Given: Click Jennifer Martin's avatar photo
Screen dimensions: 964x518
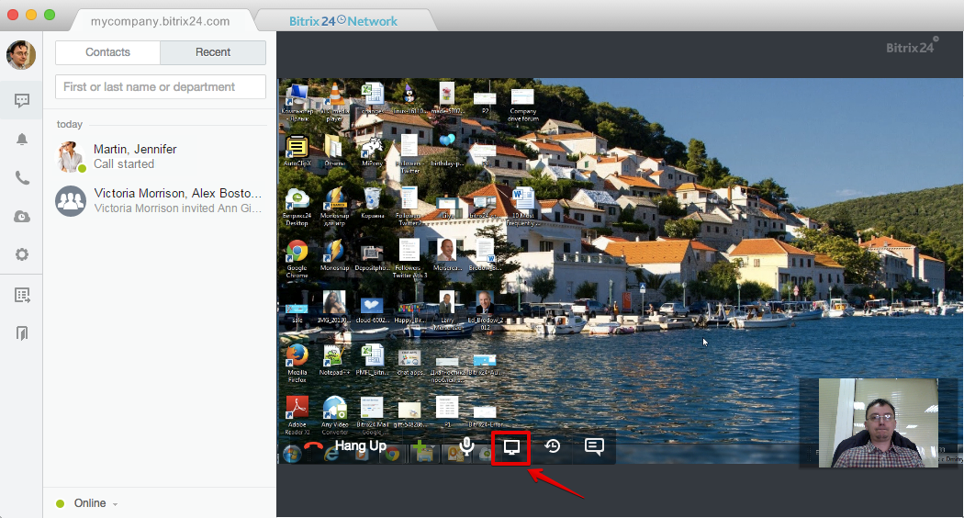Looking at the screenshot, I should [71, 156].
